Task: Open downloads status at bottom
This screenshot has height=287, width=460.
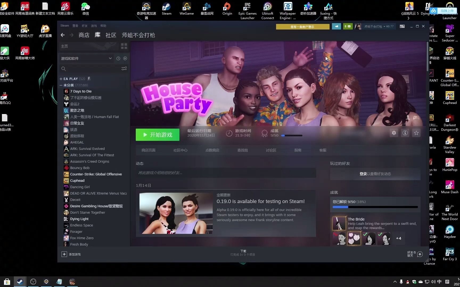Action: [x=243, y=253]
